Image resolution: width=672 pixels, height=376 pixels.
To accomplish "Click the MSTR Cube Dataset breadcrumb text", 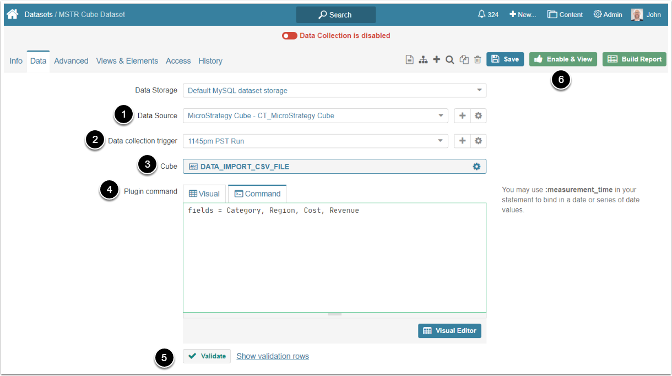I will (x=91, y=14).
